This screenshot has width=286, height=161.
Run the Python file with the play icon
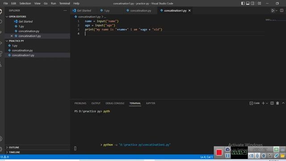tap(273, 11)
